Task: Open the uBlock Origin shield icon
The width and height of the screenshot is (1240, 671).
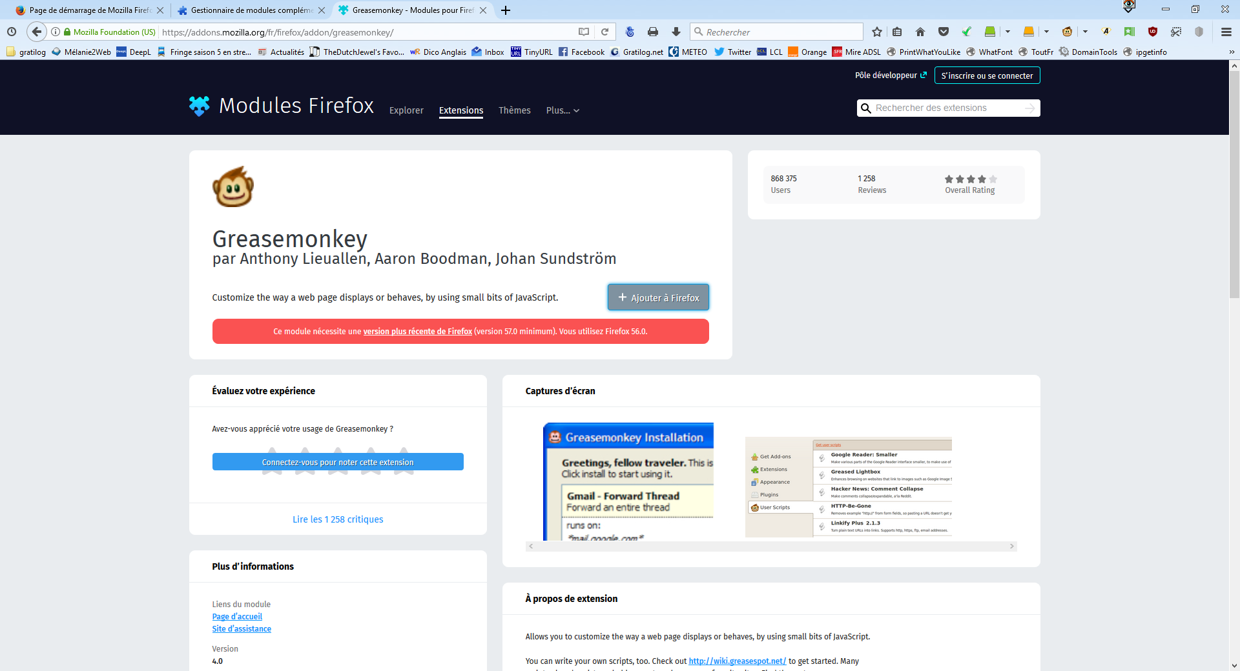Action: (1153, 32)
